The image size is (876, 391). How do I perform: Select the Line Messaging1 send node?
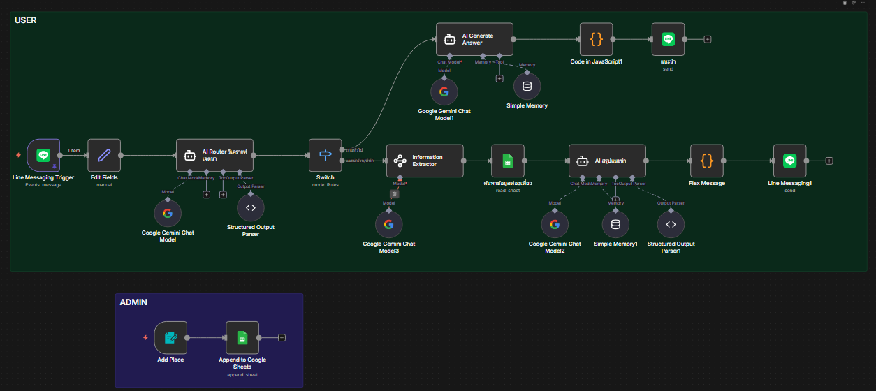click(789, 161)
